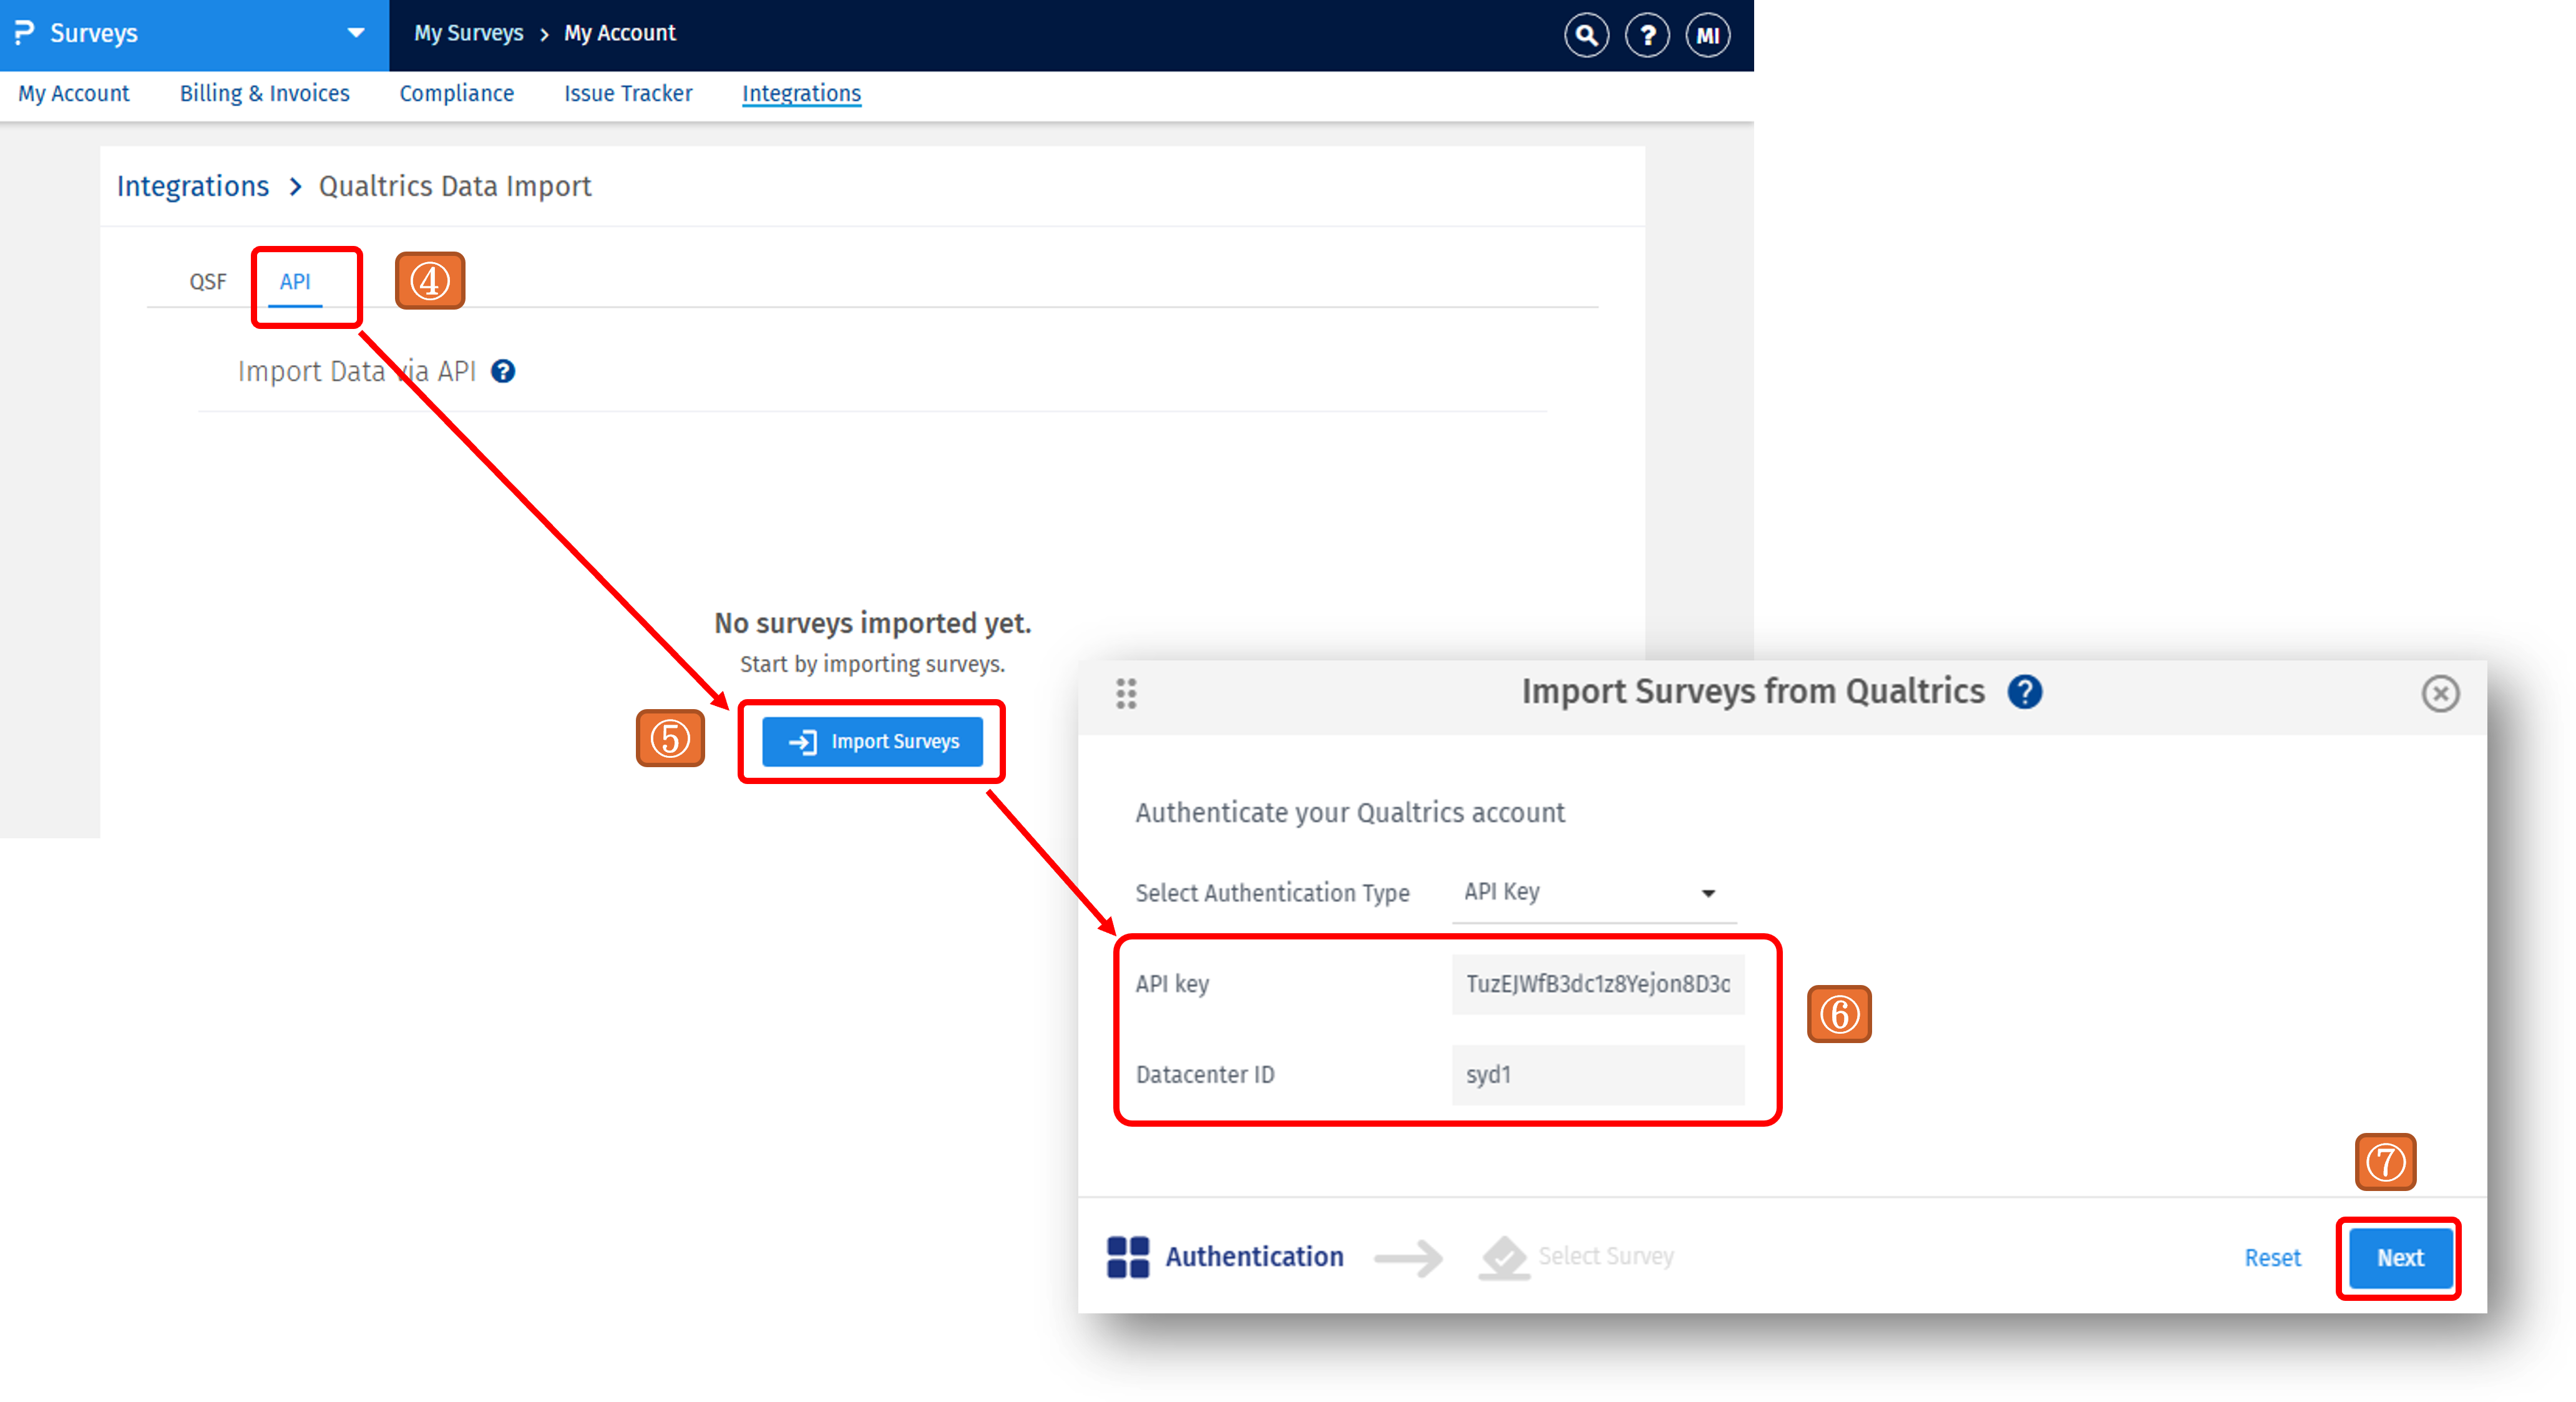
Task: Click the My Account breadcrumb in header
Action: [x=620, y=33]
